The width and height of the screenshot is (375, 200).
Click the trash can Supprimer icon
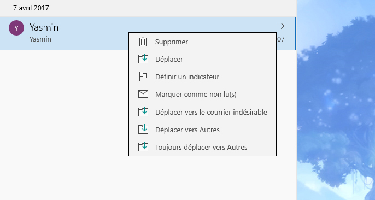click(143, 42)
